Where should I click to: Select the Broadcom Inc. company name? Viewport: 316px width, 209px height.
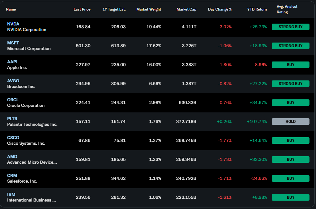tap(21, 87)
